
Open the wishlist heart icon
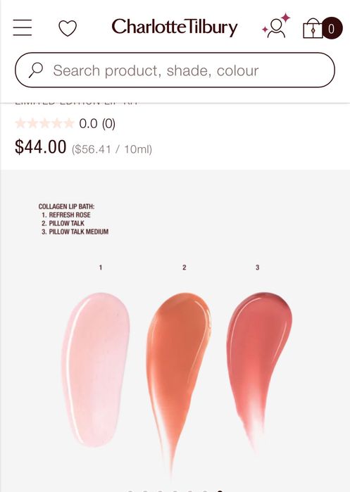[68, 28]
